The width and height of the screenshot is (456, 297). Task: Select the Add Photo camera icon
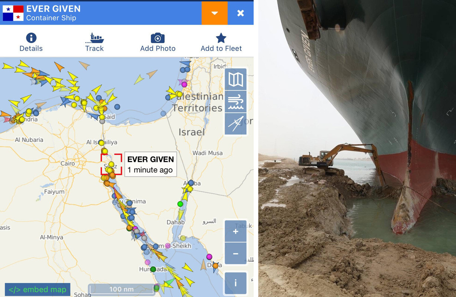pyautogui.click(x=158, y=38)
